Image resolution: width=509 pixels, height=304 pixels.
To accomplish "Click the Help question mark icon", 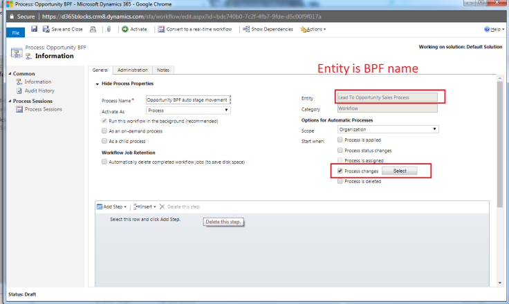I will (x=487, y=29).
